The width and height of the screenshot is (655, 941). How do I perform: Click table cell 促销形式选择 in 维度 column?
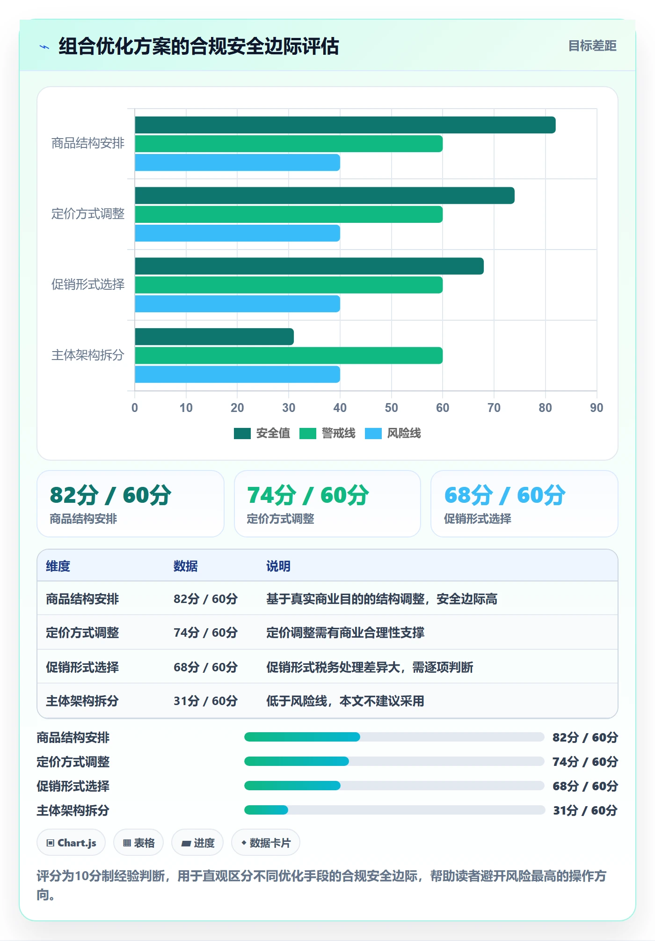pyautogui.click(x=82, y=667)
